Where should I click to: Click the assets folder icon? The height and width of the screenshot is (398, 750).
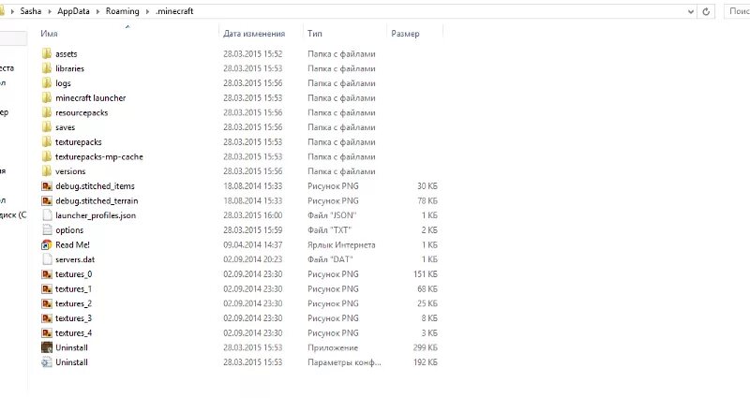pos(46,53)
